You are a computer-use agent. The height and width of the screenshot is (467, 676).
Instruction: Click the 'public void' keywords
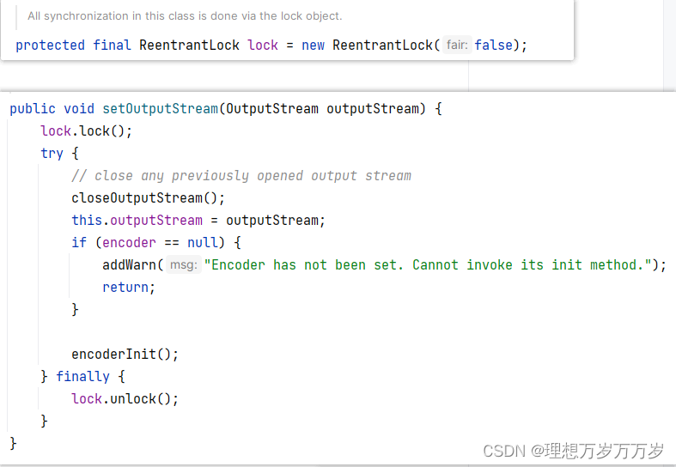[52, 108]
